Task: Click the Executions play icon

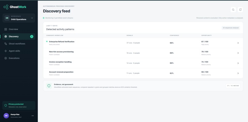Action: pyautogui.click(x=6, y=58)
